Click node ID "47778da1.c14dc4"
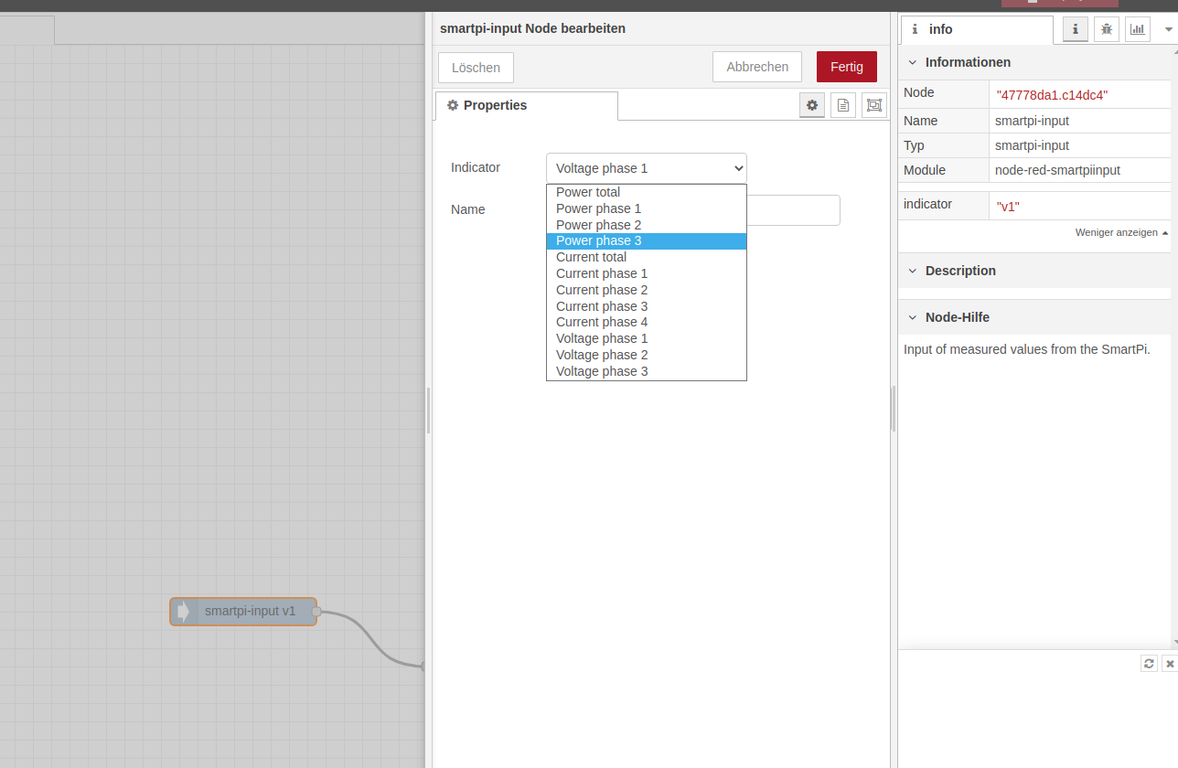This screenshot has height=768, width=1178. [1052, 95]
